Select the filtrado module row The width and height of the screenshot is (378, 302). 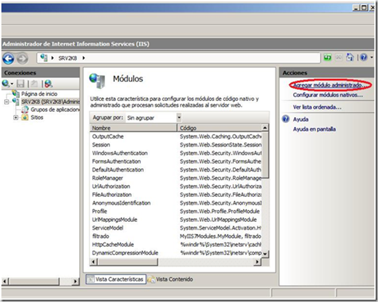point(176,236)
